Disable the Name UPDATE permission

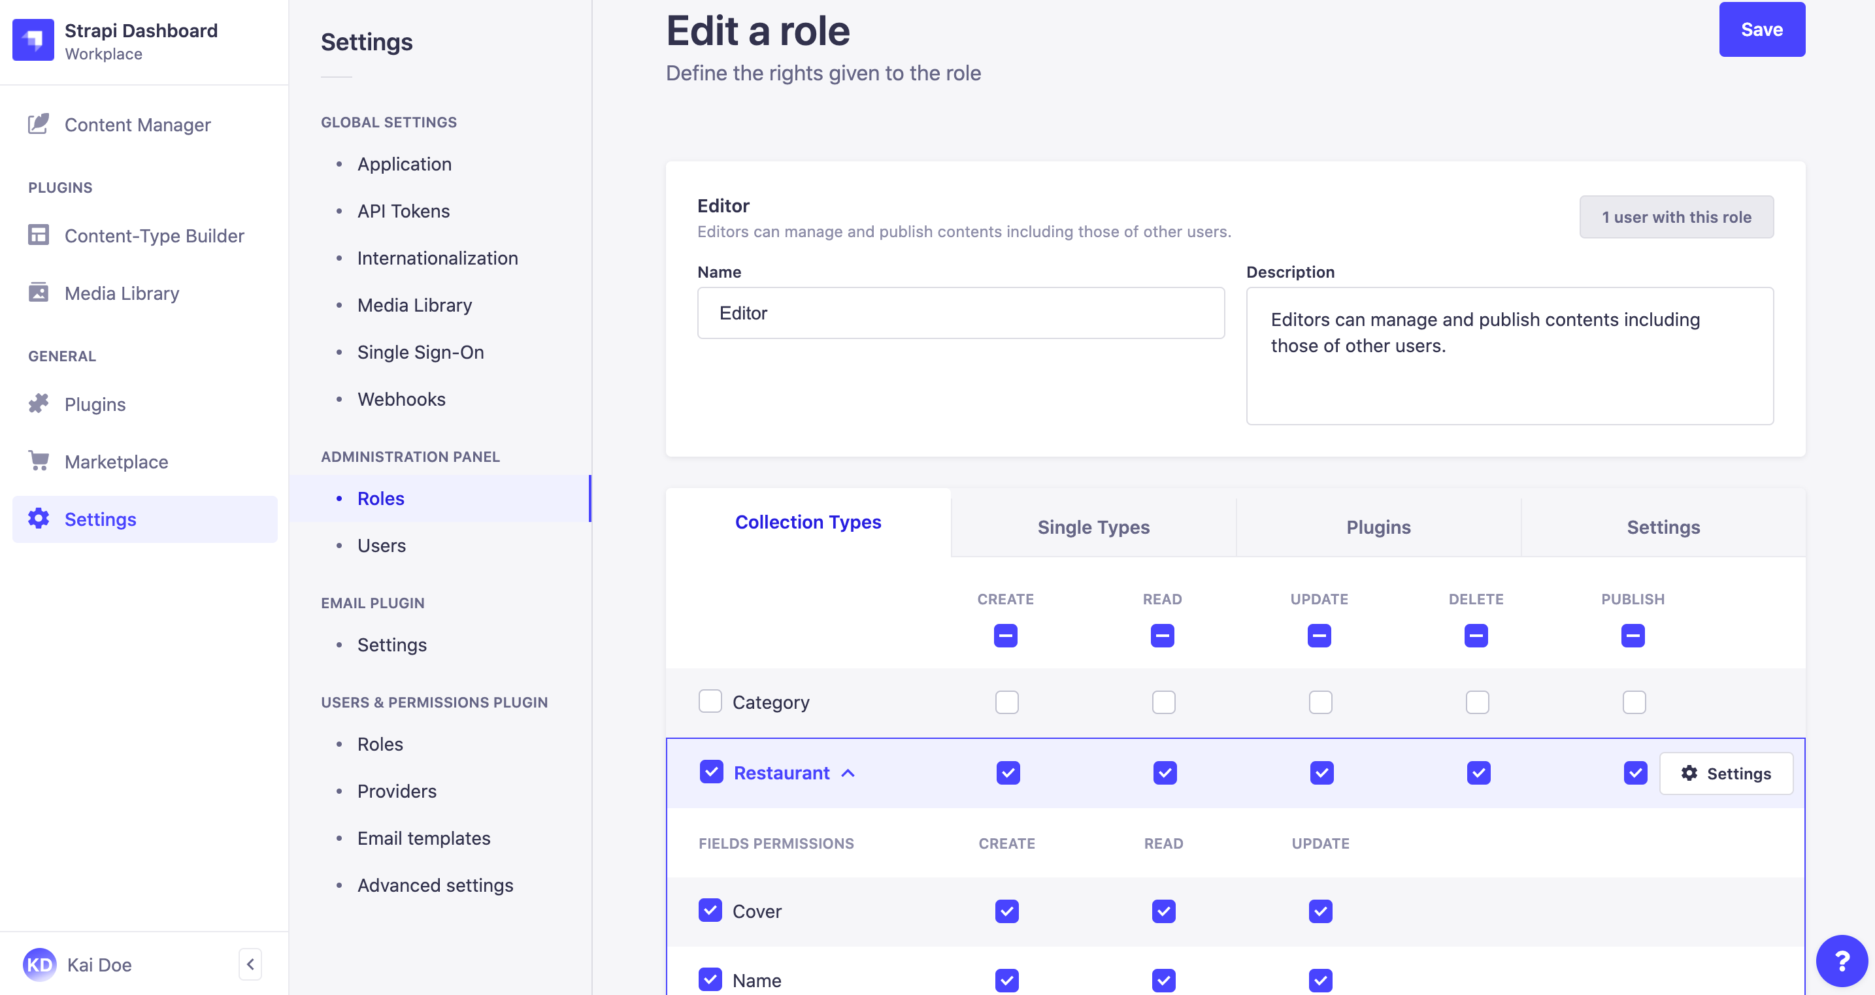[x=1321, y=980]
